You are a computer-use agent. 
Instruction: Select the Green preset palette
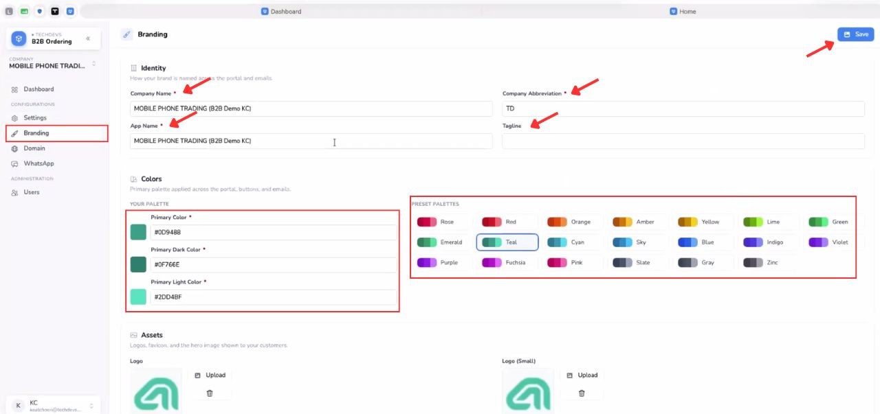tap(830, 222)
